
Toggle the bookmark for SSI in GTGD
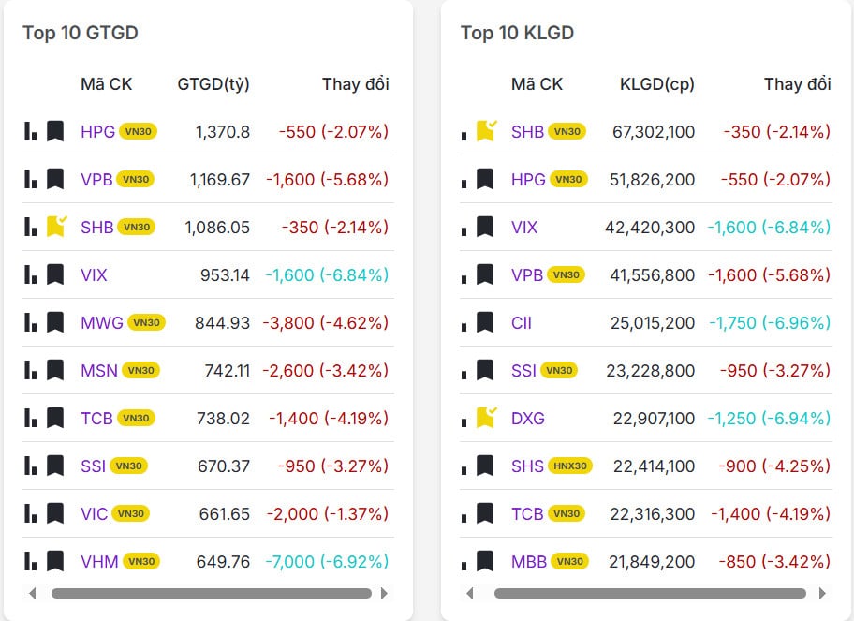tap(54, 466)
